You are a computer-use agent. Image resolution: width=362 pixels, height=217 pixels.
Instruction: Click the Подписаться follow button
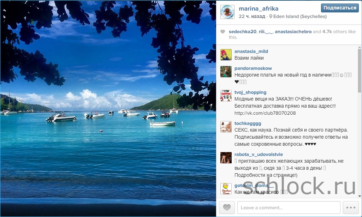(340, 8)
